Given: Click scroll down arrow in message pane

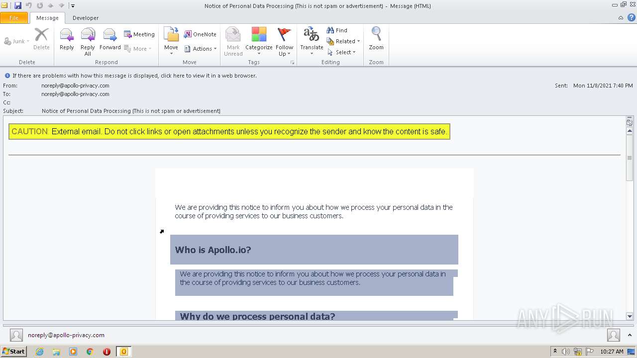Looking at the screenshot, I should [630, 316].
